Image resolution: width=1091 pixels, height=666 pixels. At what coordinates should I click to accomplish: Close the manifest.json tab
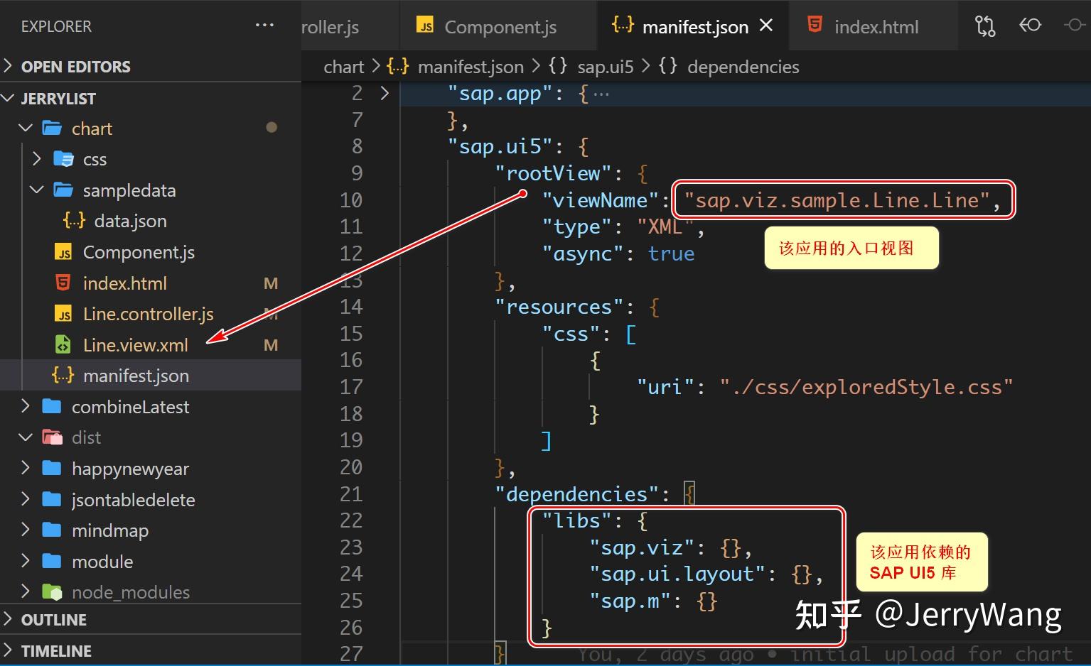765,26
